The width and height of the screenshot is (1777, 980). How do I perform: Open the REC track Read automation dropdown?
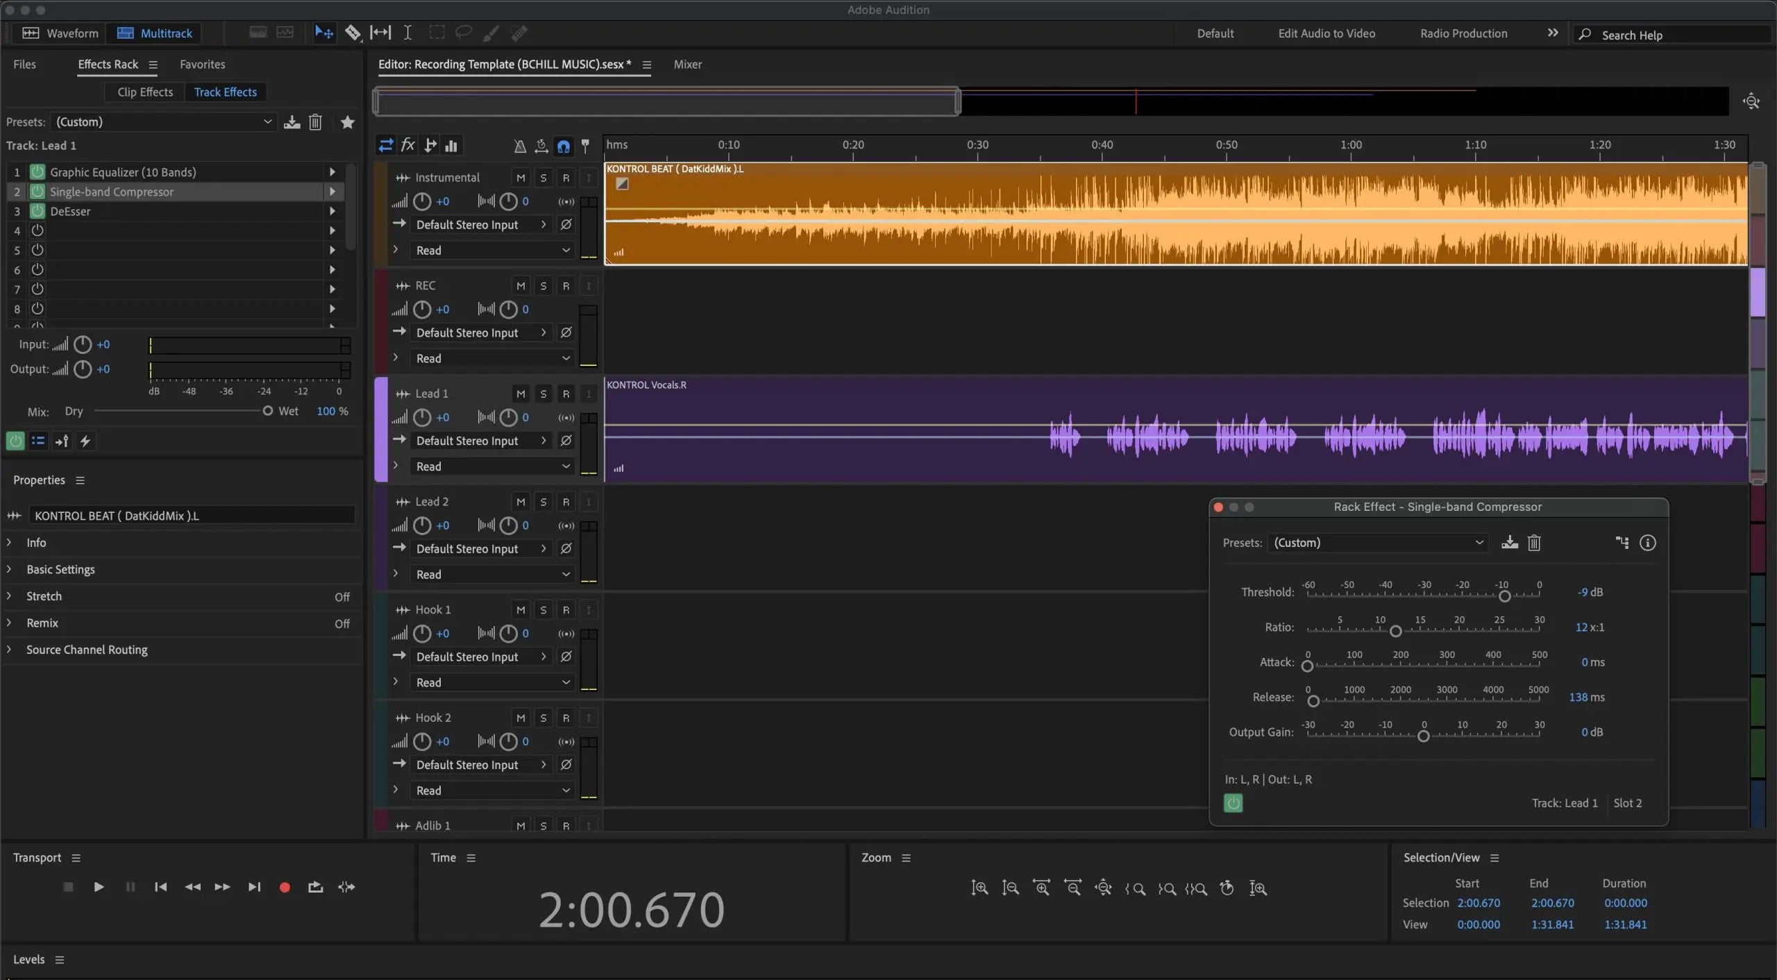point(491,358)
